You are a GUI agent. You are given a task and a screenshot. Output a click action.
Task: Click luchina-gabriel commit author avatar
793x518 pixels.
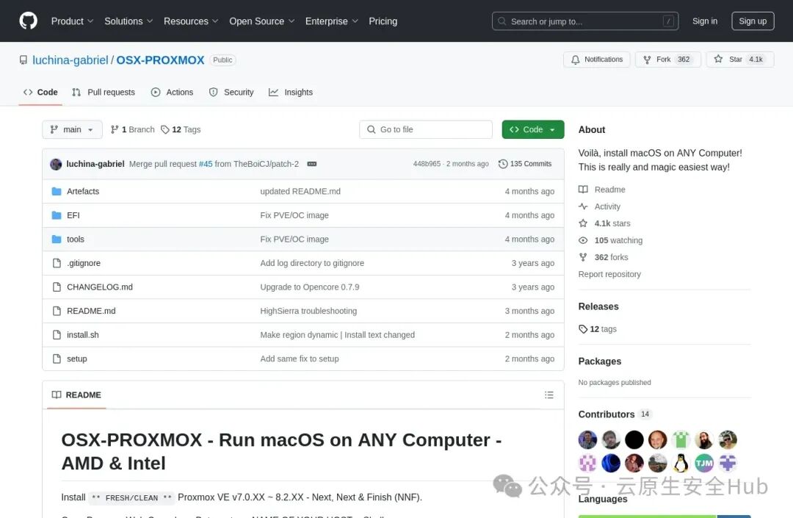tap(56, 164)
